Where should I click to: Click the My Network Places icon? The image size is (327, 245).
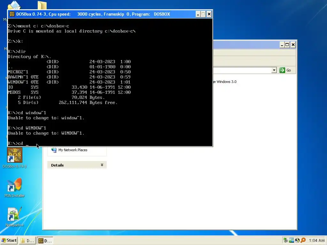pyautogui.click(x=54, y=150)
